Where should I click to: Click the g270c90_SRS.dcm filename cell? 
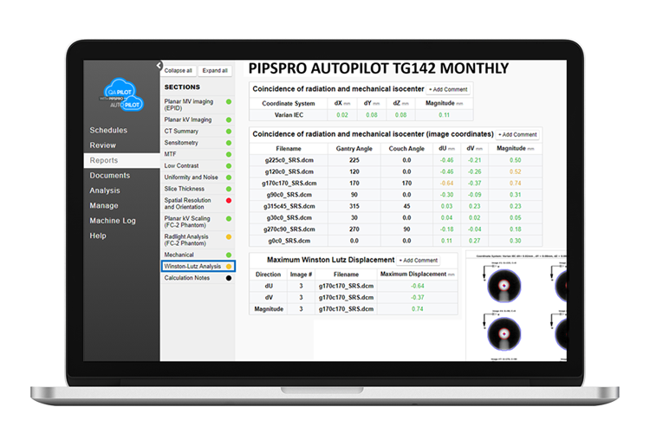(x=289, y=229)
